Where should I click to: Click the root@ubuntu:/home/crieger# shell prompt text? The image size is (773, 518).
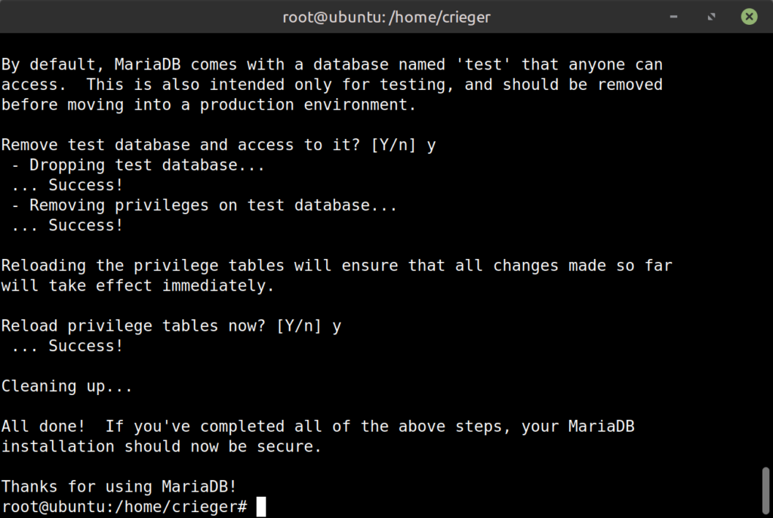[125, 507]
